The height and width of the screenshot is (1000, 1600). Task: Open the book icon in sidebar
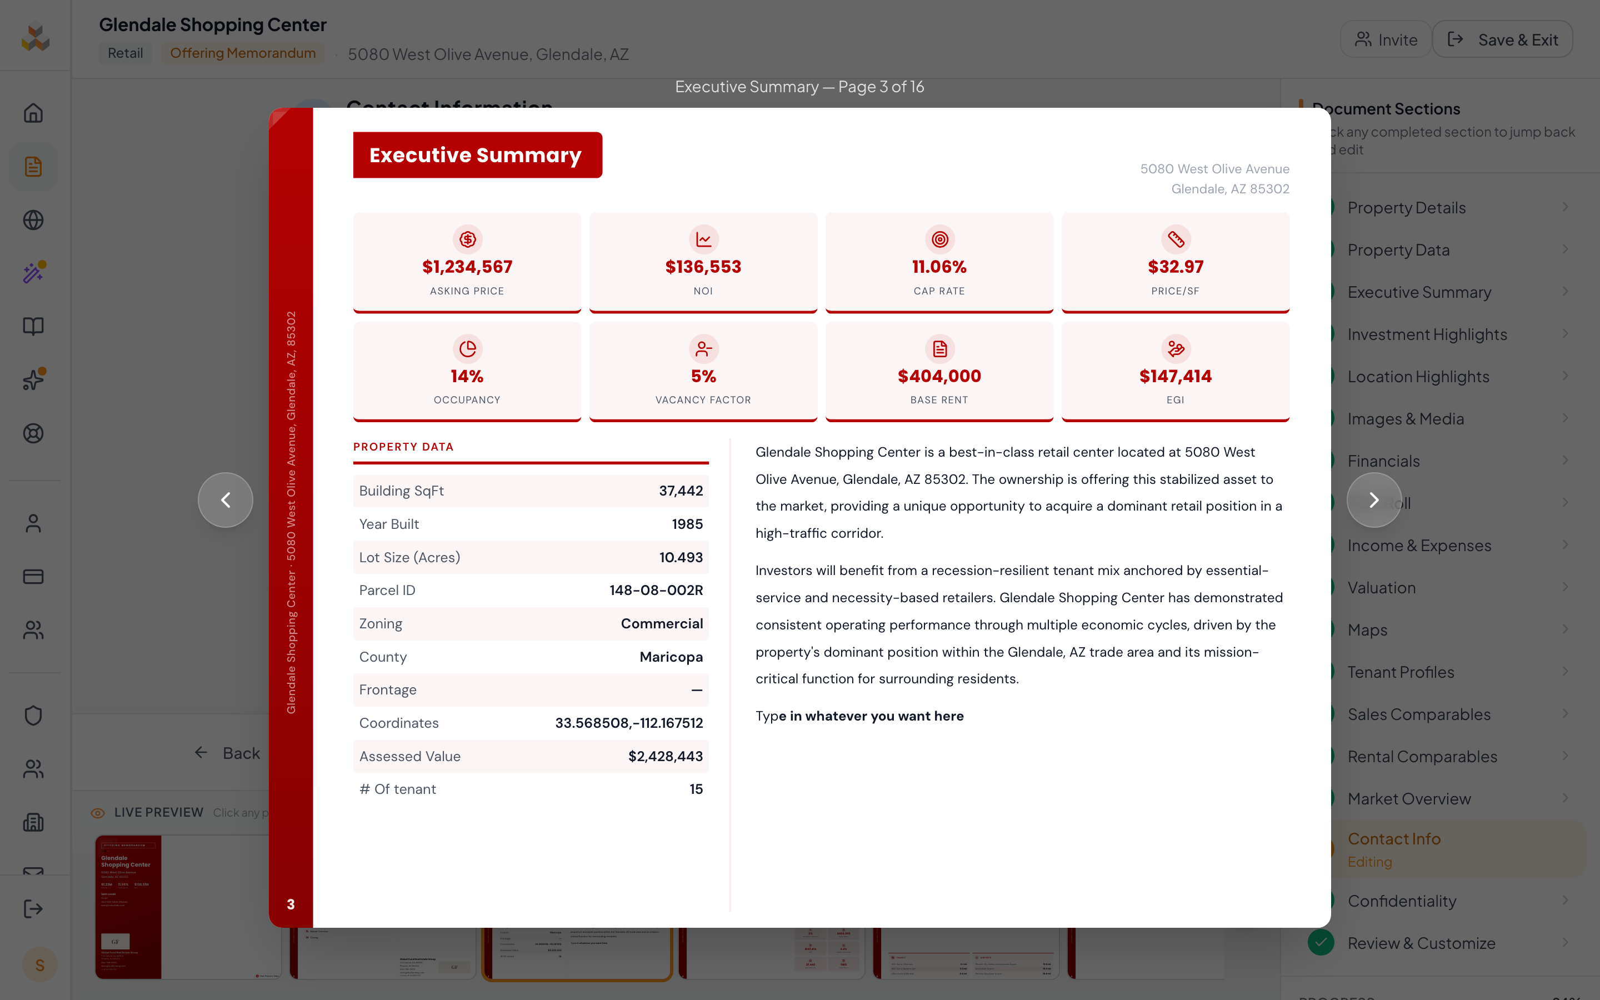point(33,326)
